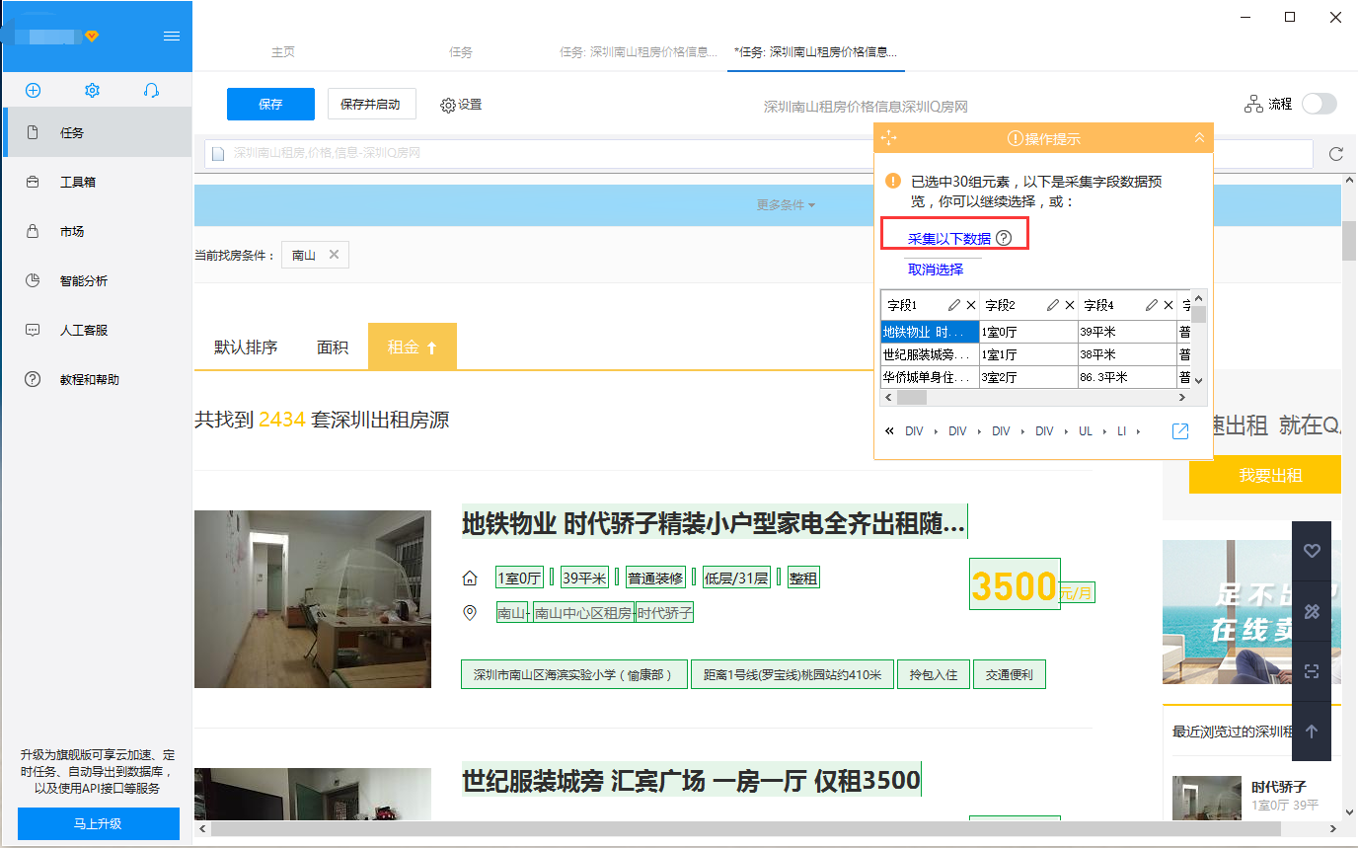Click the 保存 button
This screenshot has width=1358, height=848.
pyautogui.click(x=270, y=104)
